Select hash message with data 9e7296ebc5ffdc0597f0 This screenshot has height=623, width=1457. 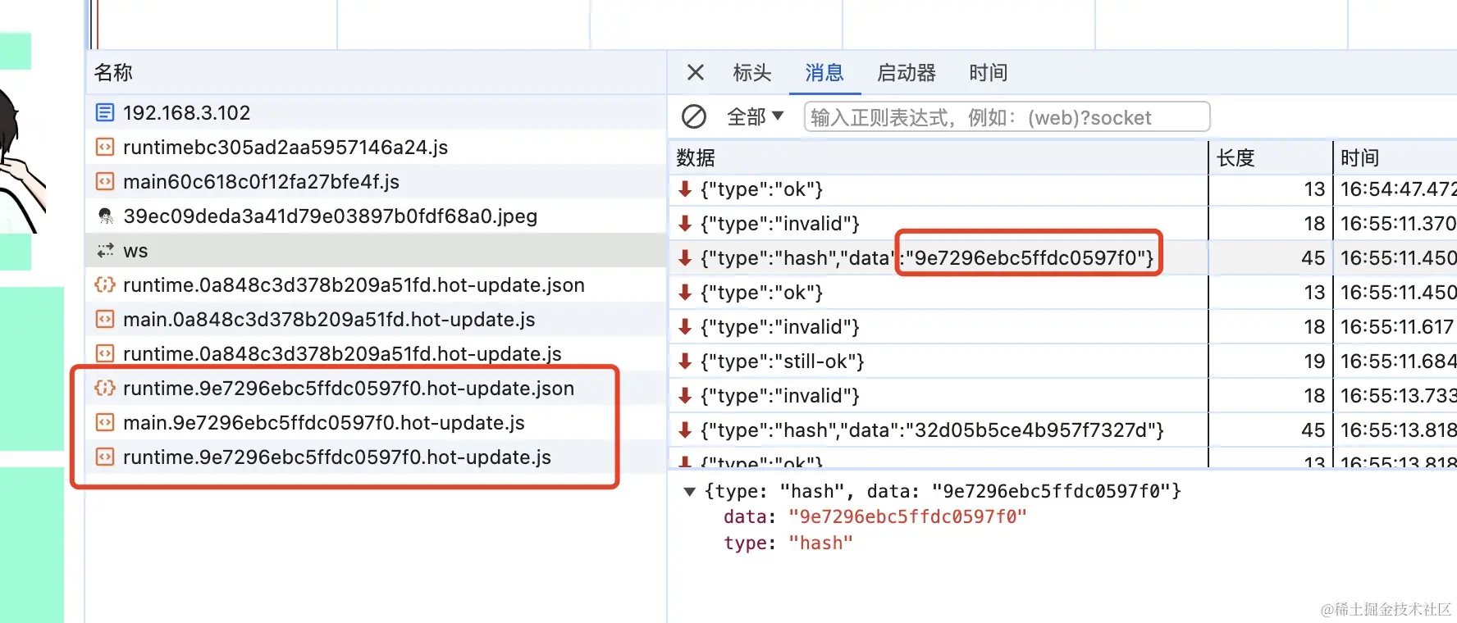(1063, 258)
